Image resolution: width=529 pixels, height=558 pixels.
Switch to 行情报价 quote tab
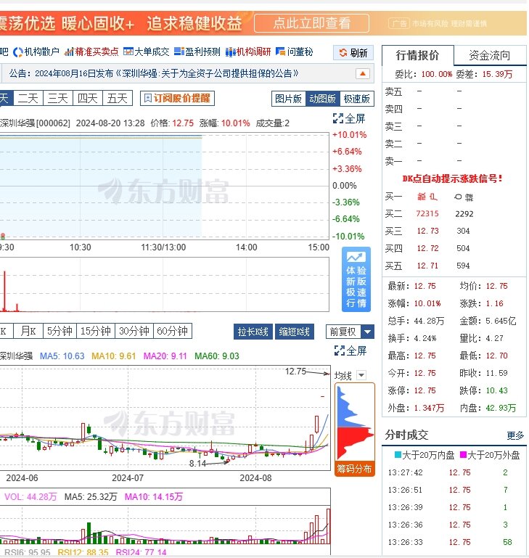417,55
